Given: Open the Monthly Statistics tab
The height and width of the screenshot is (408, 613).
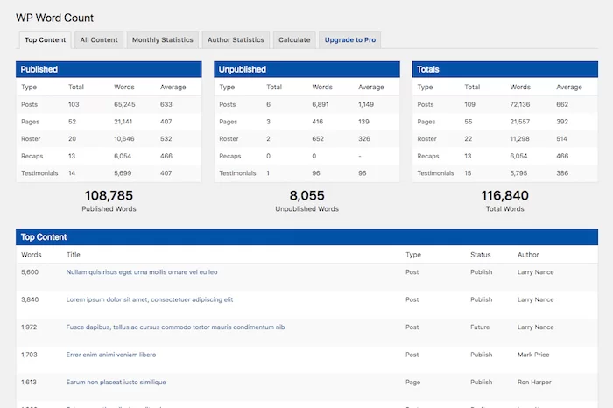Looking at the screenshot, I should (x=163, y=39).
